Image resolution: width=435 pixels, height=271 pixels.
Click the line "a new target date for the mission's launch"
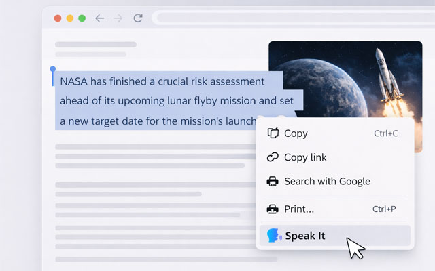pyautogui.click(x=158, y=121)
